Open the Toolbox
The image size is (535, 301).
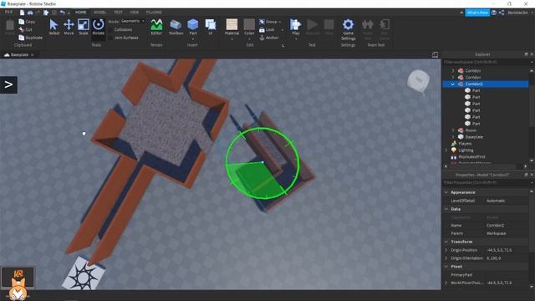pyautogui.click(x=176, y=27)
